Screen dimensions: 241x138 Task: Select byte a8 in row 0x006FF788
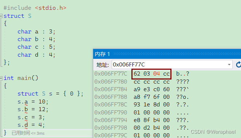pos(137,97)
